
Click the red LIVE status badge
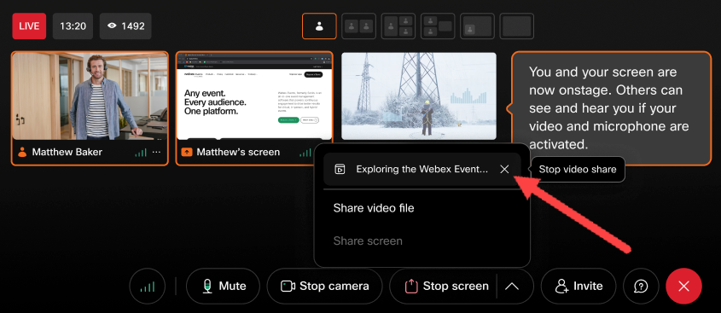coord(29,26)
